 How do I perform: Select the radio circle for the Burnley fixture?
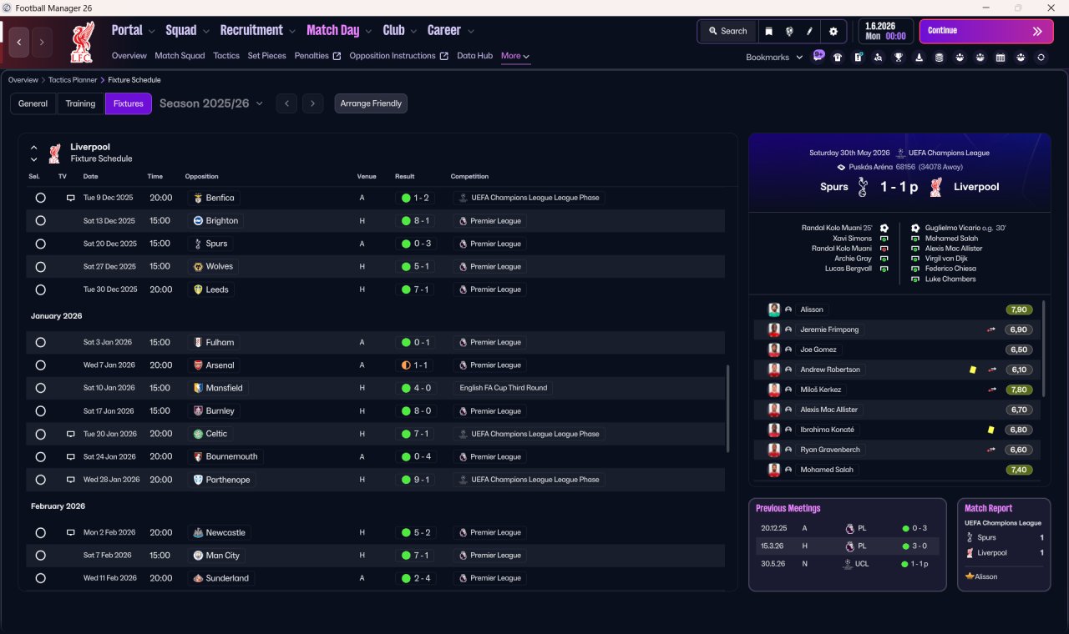coord(40,411)
